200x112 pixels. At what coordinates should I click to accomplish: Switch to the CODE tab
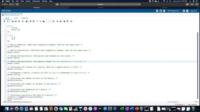point(7,18)
